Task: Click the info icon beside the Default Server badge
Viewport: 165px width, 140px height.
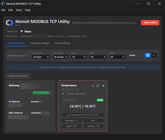Action: point(51,93)
